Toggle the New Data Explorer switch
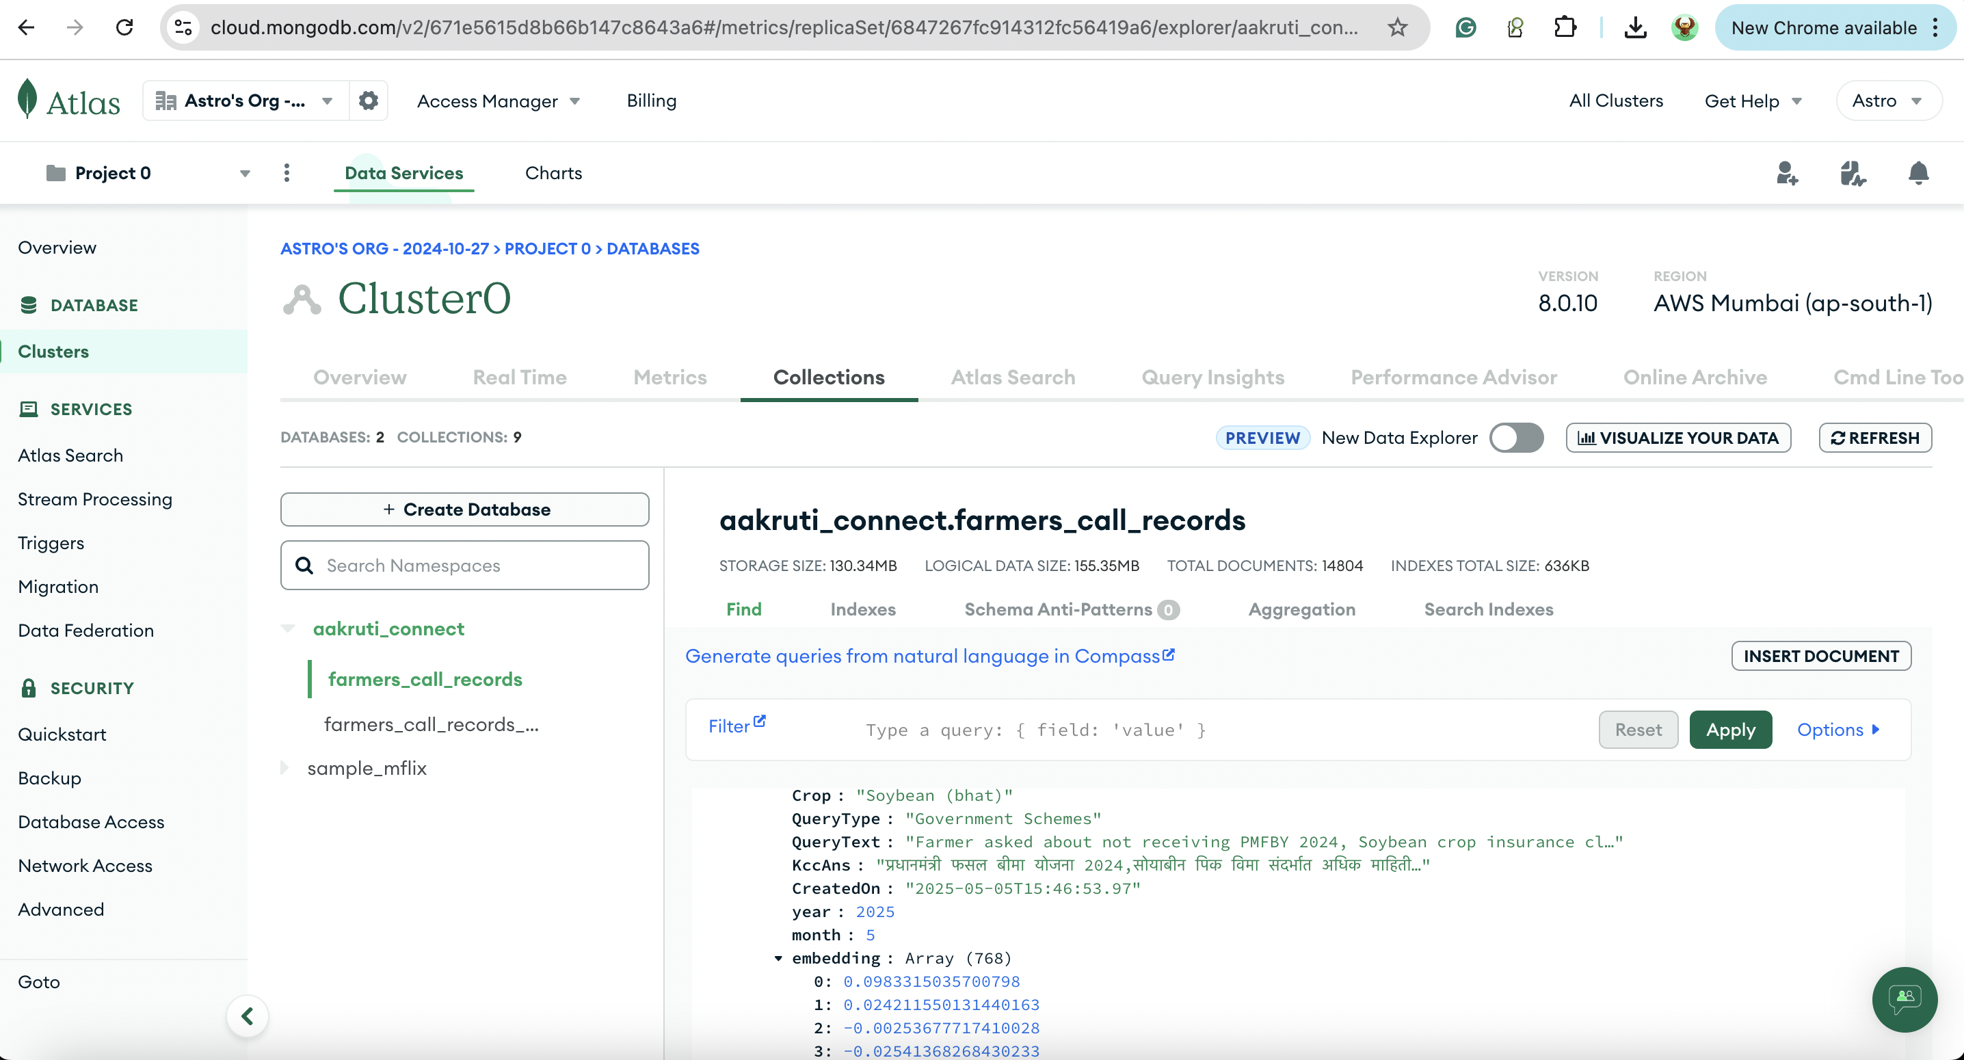1964x1060 pixels. 1517,438
